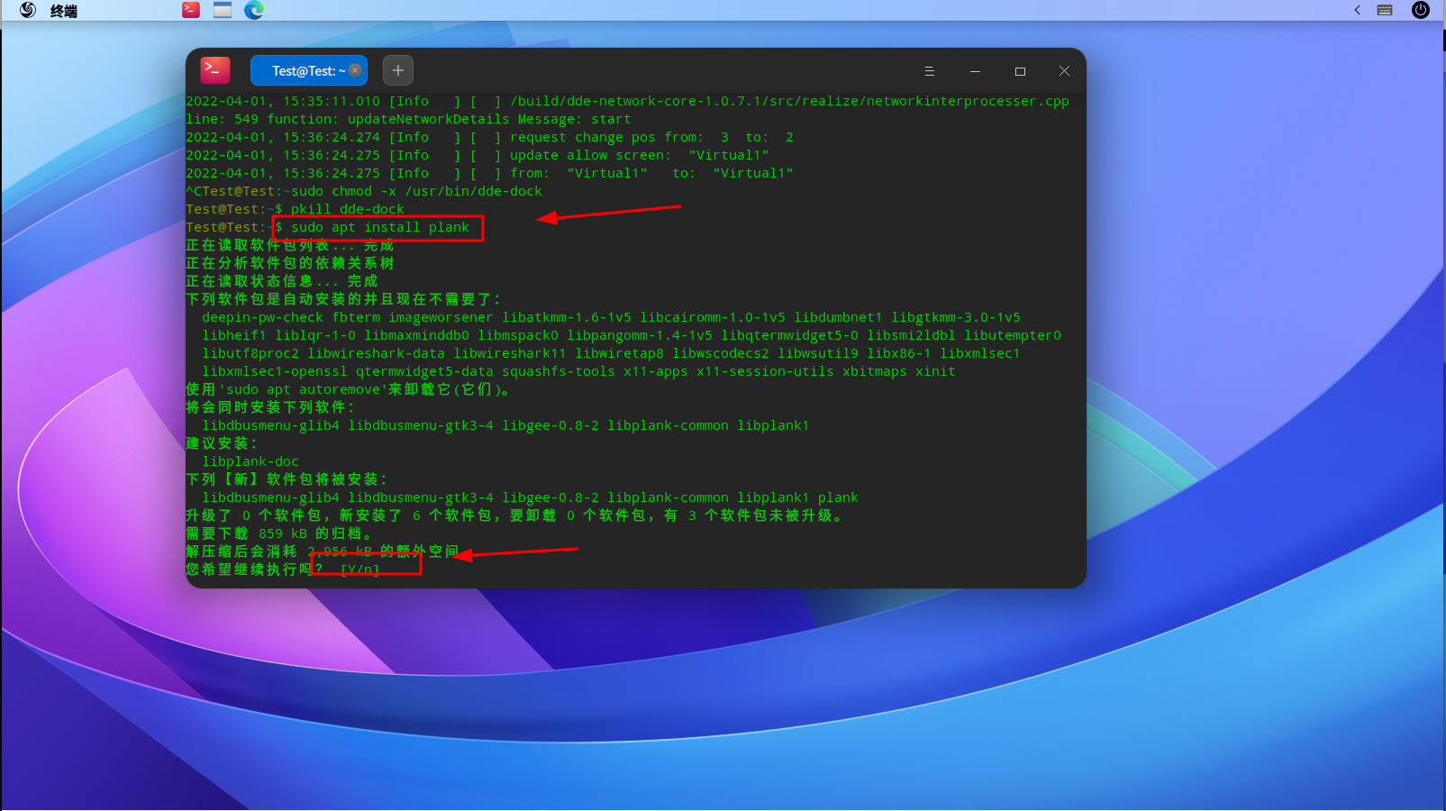Launch Microsoft Edge from top panel

point(254,10)
